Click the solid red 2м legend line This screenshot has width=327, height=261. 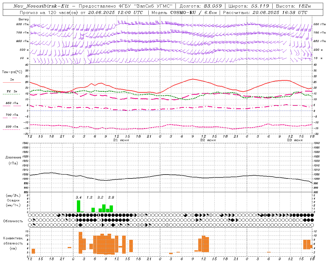pos(12,82)
